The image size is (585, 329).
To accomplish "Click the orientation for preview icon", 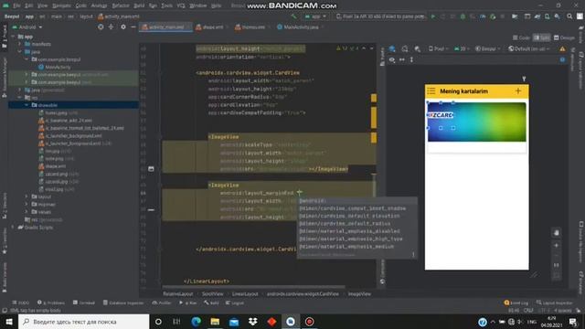I will (405, 48).
